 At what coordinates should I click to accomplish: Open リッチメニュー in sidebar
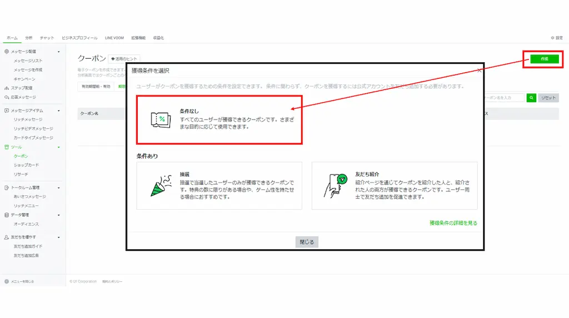[26, 205]
